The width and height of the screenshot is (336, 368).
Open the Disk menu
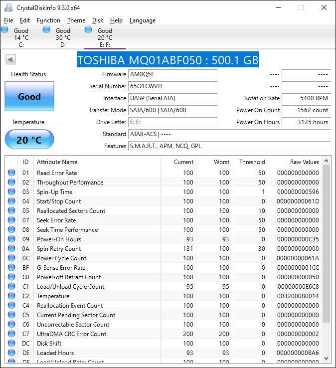coord(98,20)
